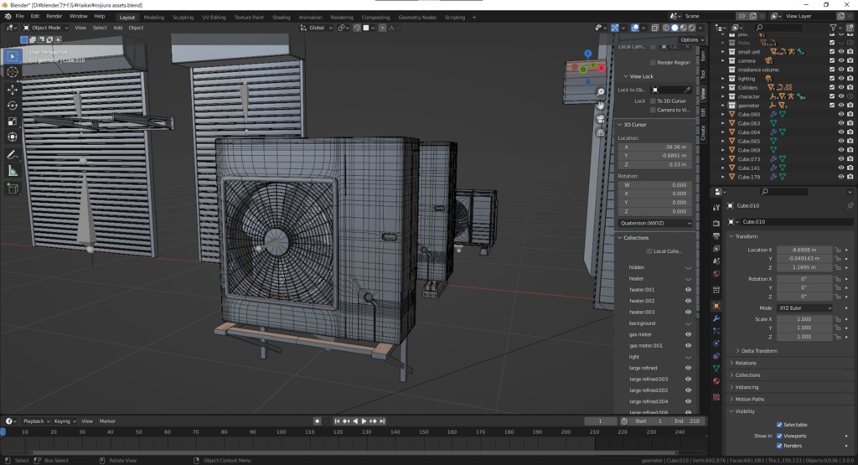Image resolution: width=858 pixels, height=465 pixels.
Task: Toggle camera view icon in viewport
Action: [x=600, y=119]
